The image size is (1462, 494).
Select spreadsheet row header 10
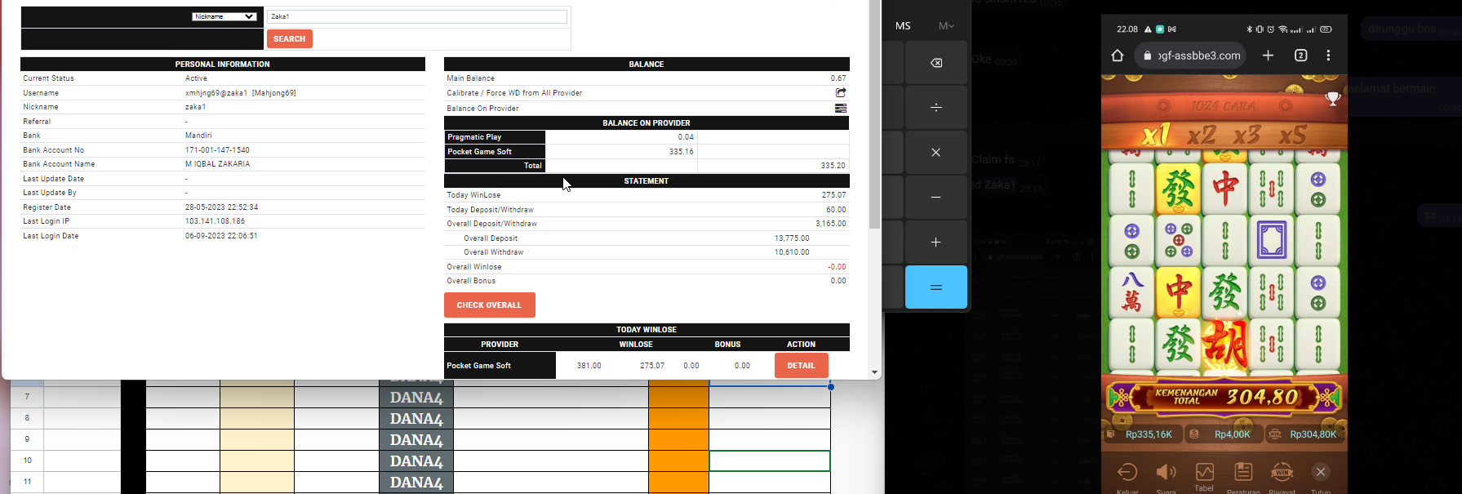[27, 461]
